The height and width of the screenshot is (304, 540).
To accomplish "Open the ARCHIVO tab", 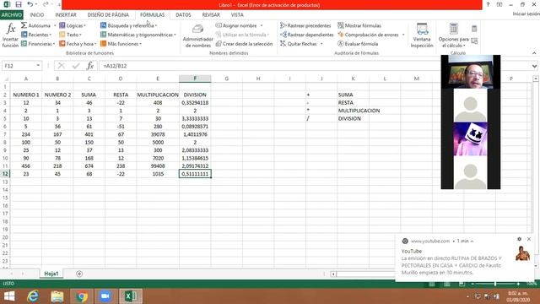I will 11,15.
